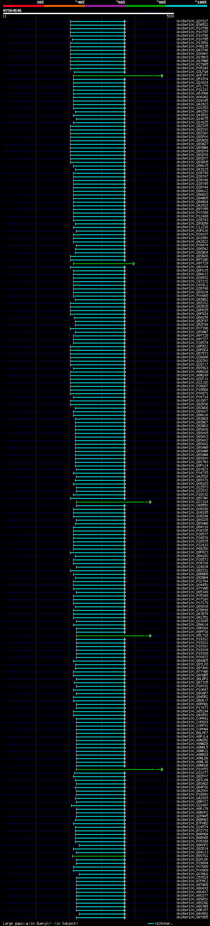Image resolution: width=210 pixels, height=926 pixels.
Task: Select the UniRef100_P10053 green alignment bar
Action: coord(119,770)
